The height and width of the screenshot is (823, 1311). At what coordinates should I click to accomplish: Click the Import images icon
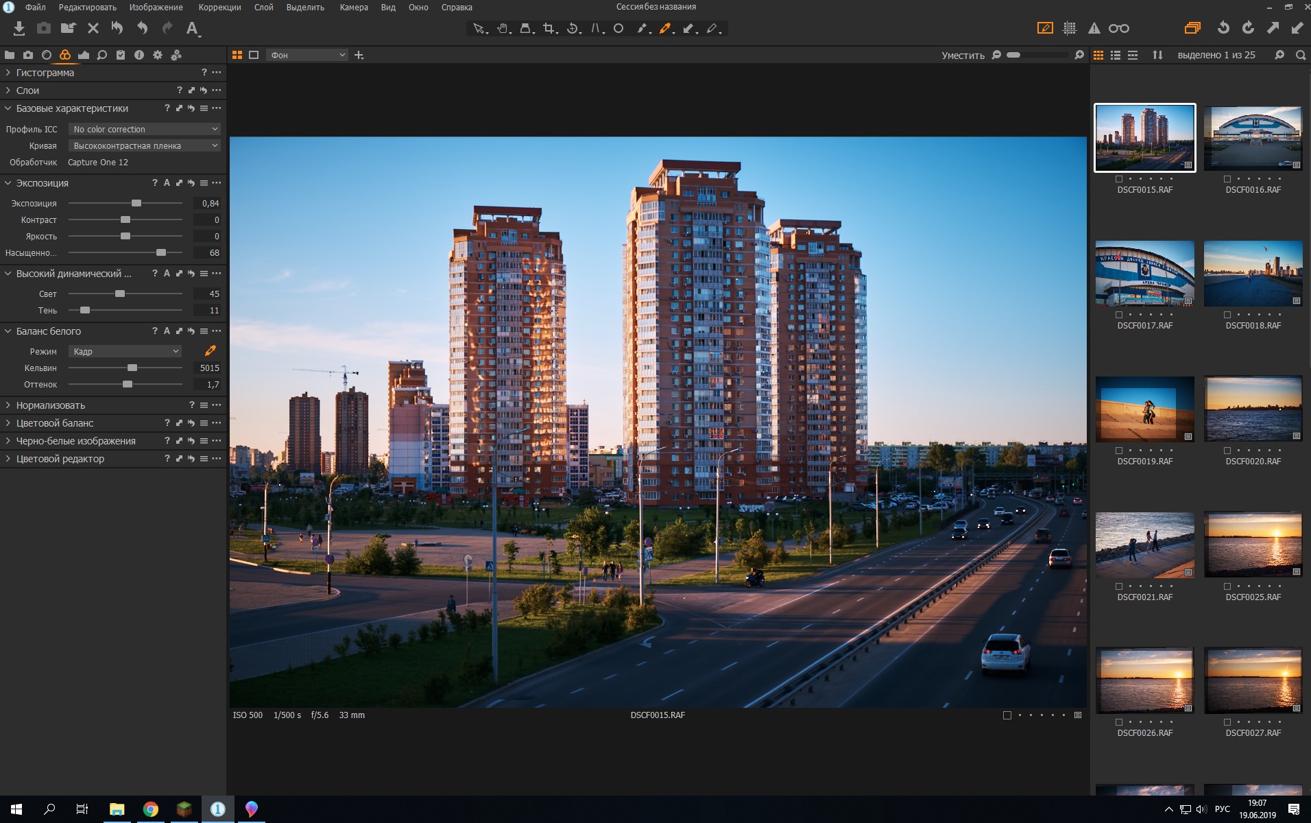[x=19, y=28]
